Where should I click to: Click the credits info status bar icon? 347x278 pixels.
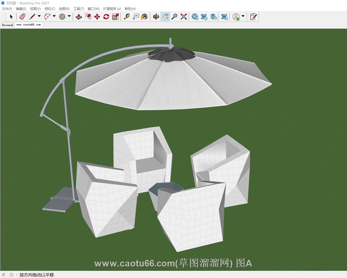(11, 275)
